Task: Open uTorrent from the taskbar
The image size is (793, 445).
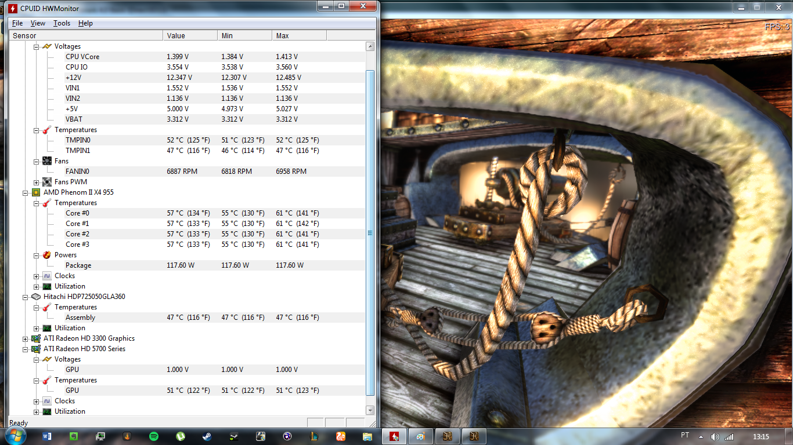Action: pyautogui.click(x=181, y=436)
